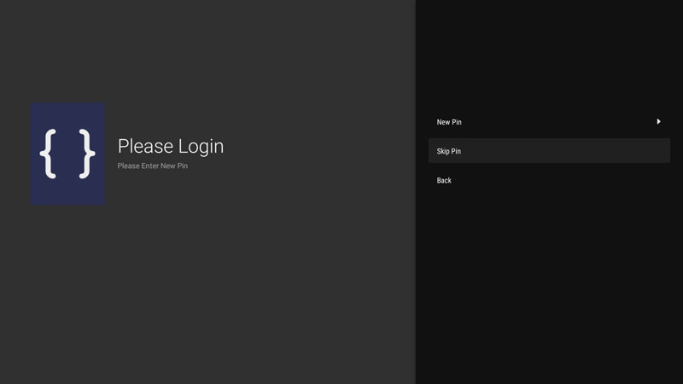
Task: Click the left curly brace in logo
Action: 49,154
